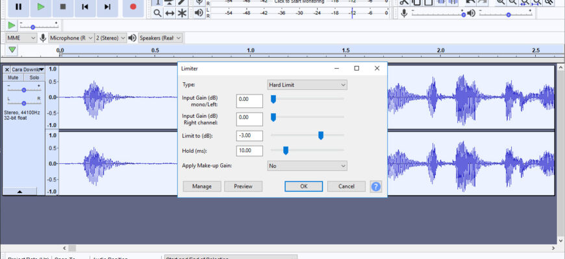
Task: Select the Zoom magnifier tool
Action: (157, 13)
